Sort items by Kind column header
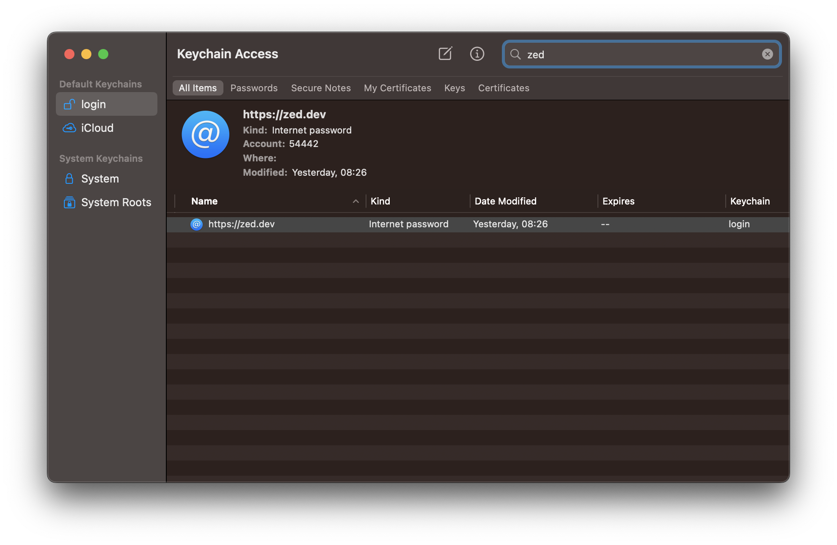This screenshot has height=545, width=837. (x=380, y=202)
